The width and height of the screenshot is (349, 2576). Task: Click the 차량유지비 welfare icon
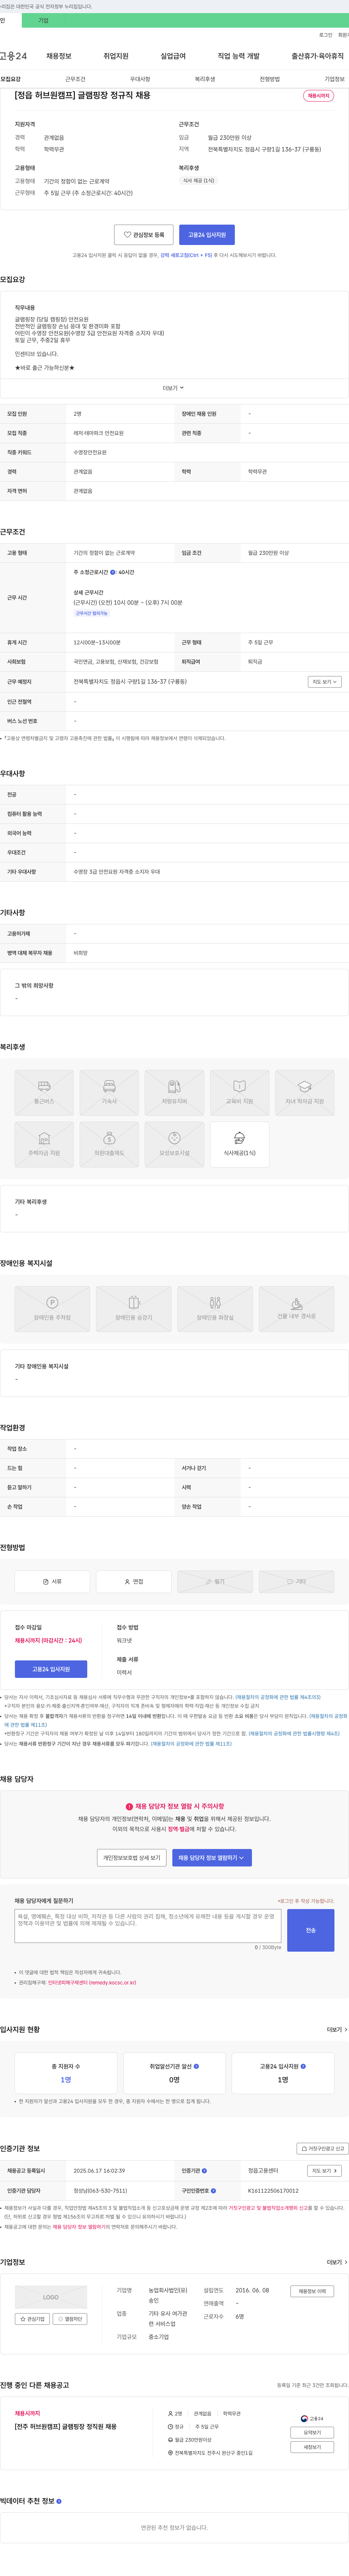click(174, 1092)
